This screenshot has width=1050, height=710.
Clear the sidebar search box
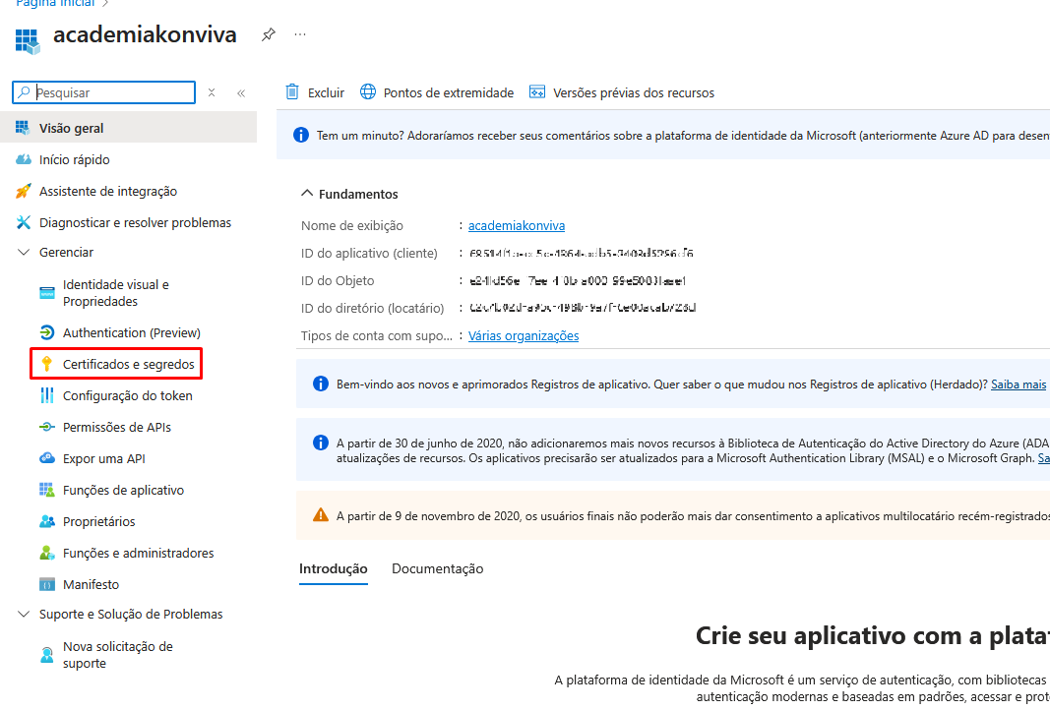click(x=212, y=92)
